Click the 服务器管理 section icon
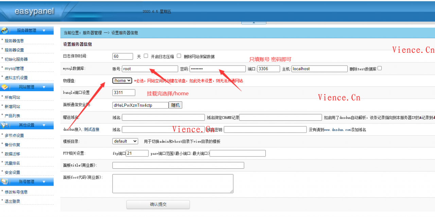The image size is (435, 217). (x=5, y=31)
